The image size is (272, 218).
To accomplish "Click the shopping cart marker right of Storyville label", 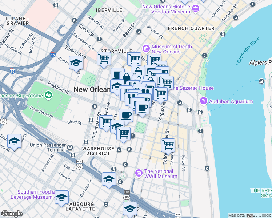I will (134, 60).
